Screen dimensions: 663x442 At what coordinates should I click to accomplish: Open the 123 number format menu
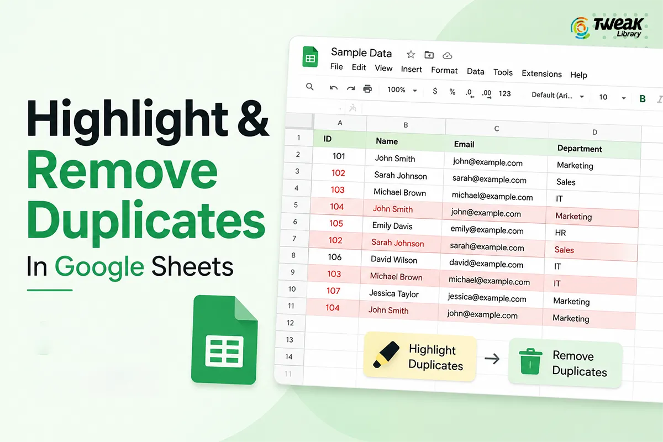504,94
